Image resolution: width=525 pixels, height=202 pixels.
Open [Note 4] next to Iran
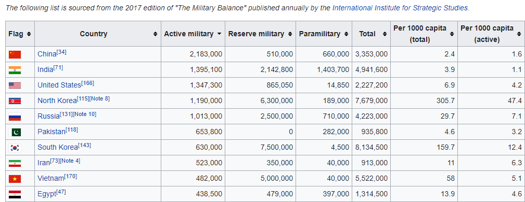70,161
